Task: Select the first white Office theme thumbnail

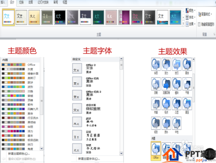Action: (x=9, y=17)
